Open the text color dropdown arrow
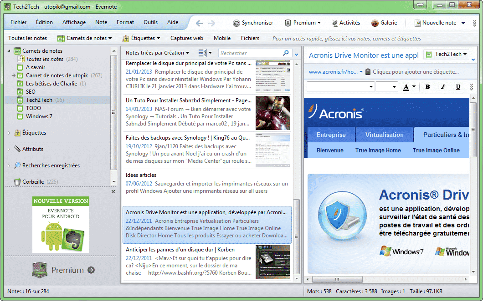Image resolution: width=483 pixels, height=301 pixels. (414, 87)
